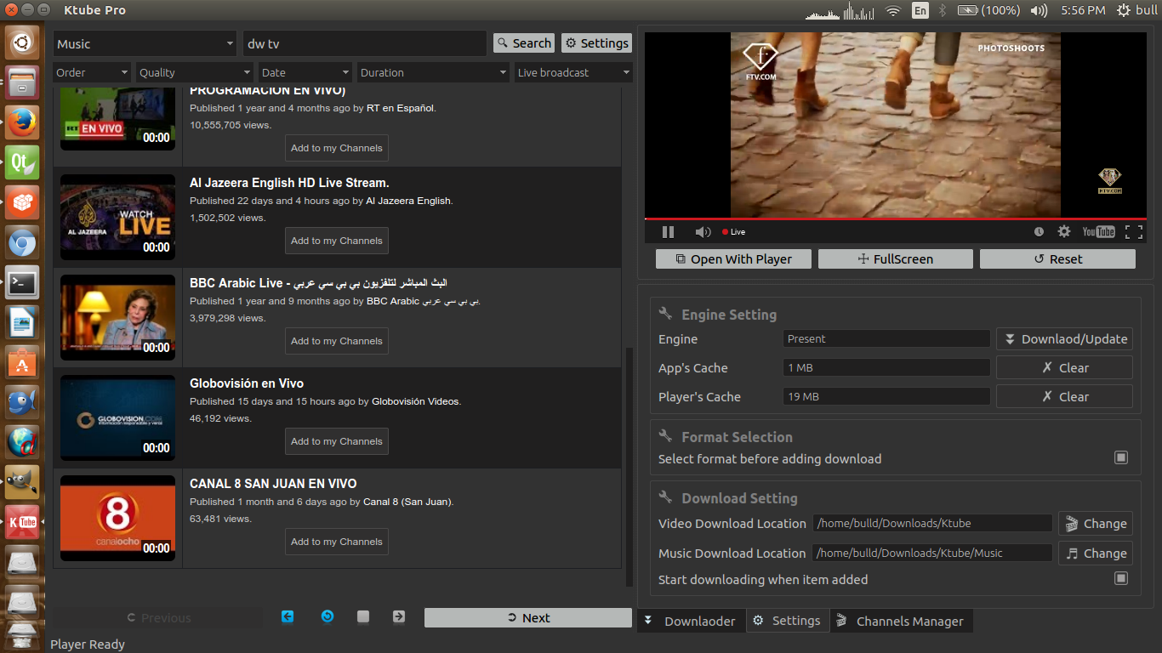Open Ubuntu Software Center icon
Viewport: 1162px width, 653px height.
(22, 363)
